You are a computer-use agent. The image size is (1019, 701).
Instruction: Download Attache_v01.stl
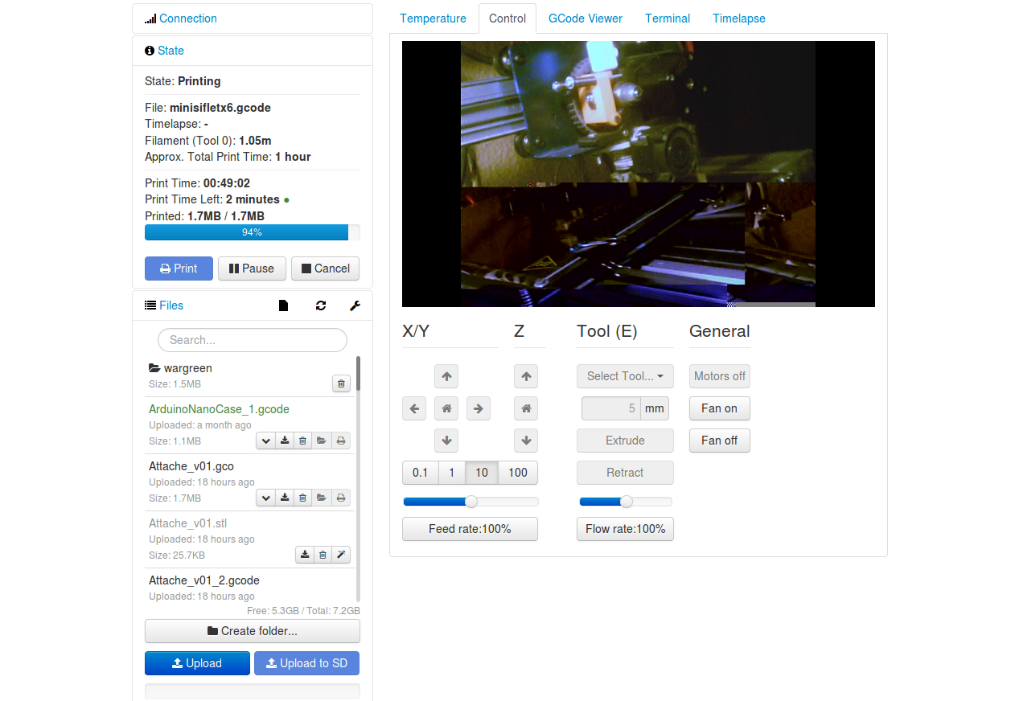305,555
